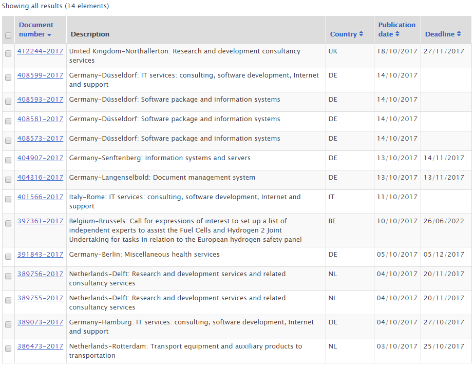Sort by Publication date header text
Image resolution: width=474 pixels, height=368 pixels.
(396, 25)
